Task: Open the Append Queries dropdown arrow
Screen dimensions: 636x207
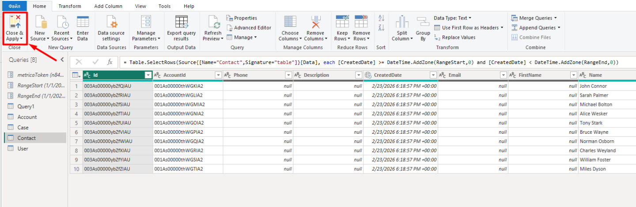Action: tap(559, 28)
